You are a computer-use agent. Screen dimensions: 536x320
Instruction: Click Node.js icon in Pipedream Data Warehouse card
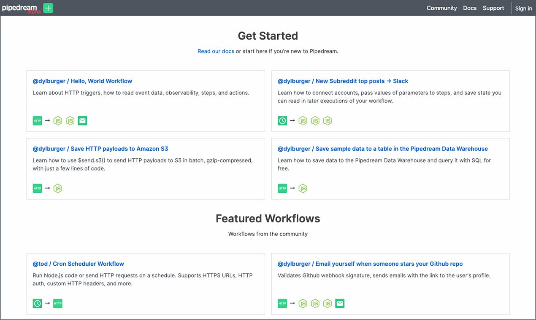point(303,188)
